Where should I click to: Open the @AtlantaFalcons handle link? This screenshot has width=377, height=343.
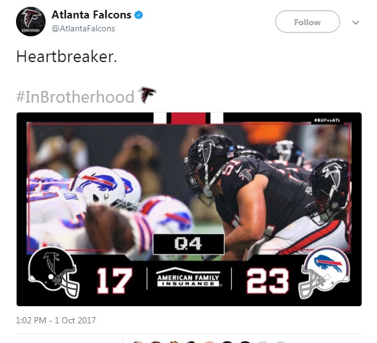(83, 28)
